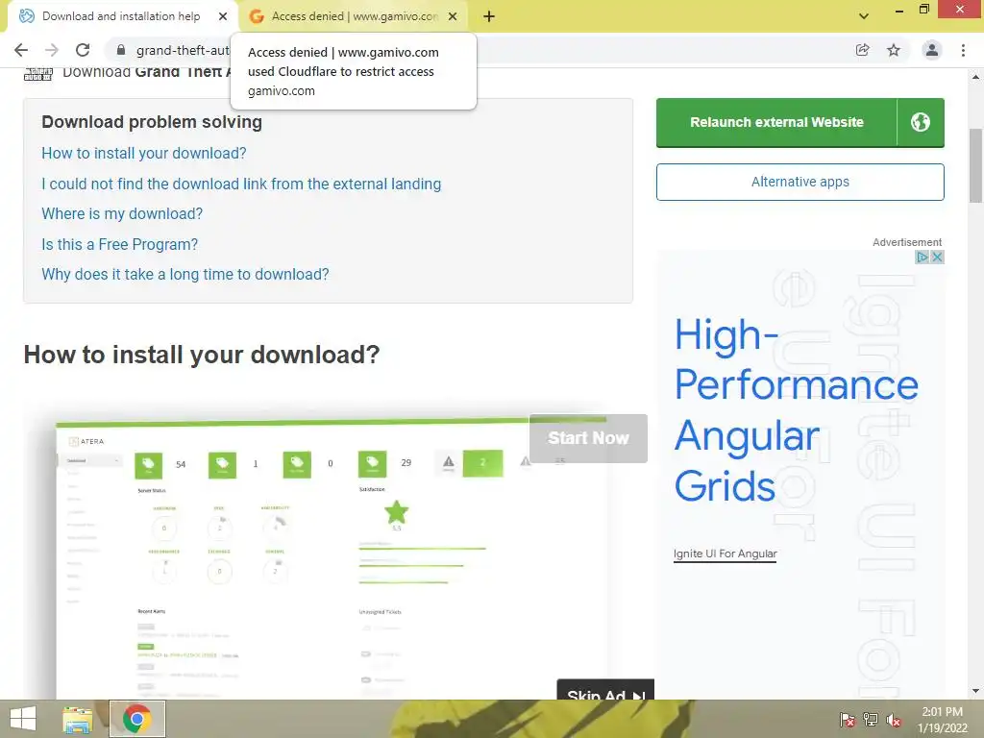Open 'Where is my download?' link
984x738 pixels.
[122, 214]
